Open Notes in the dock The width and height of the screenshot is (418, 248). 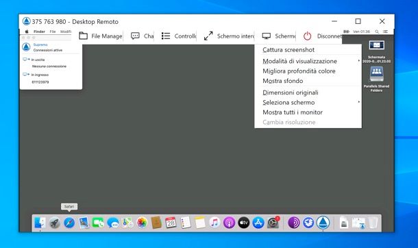(x=200, y=223)
